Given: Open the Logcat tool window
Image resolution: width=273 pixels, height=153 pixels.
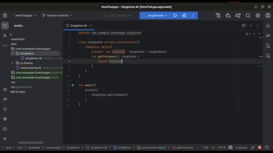Looking at the screenshot, I should click(x=5, y=99).
